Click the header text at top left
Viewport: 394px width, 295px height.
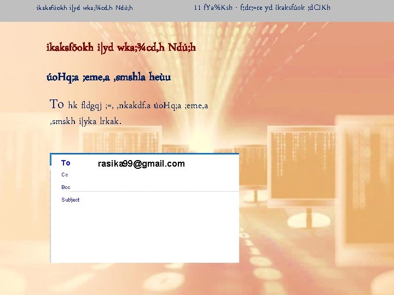pyautogui.click(x=84, y=8)
